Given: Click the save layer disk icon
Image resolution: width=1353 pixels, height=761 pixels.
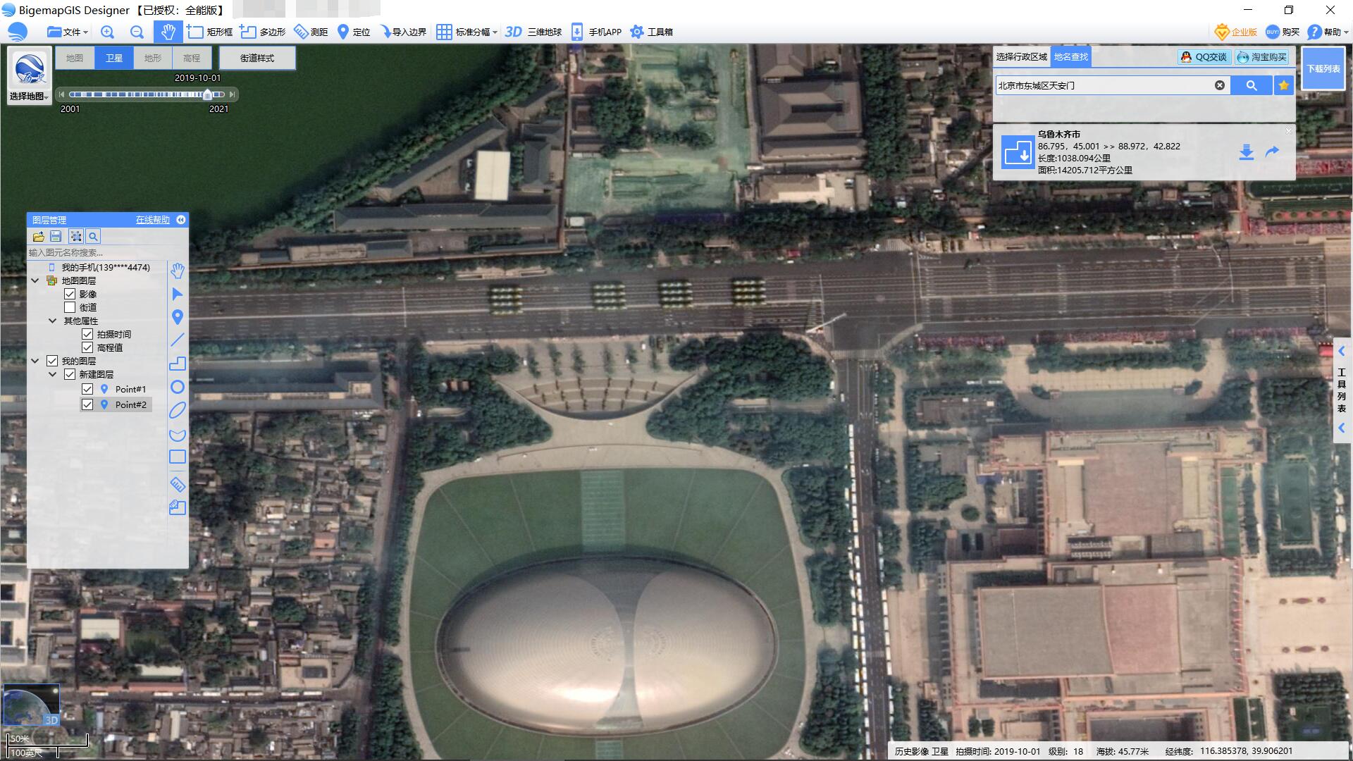Looking at the screenshot, I should click(56, 237).
